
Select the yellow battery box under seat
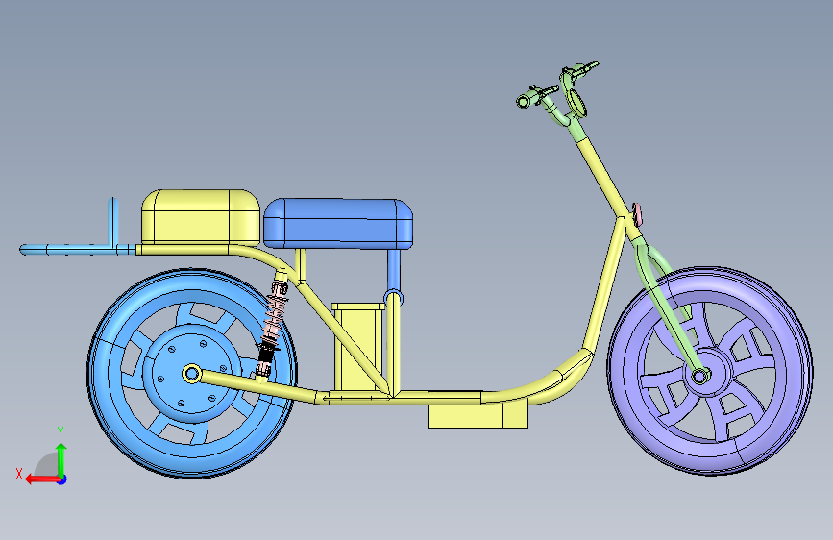coord(357,348)
